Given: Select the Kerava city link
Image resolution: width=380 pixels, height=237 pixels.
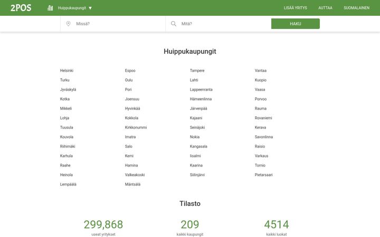Looking at the screenshot, I should [x=260, y=127].
